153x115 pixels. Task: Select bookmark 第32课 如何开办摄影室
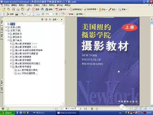tap(27, 54)
